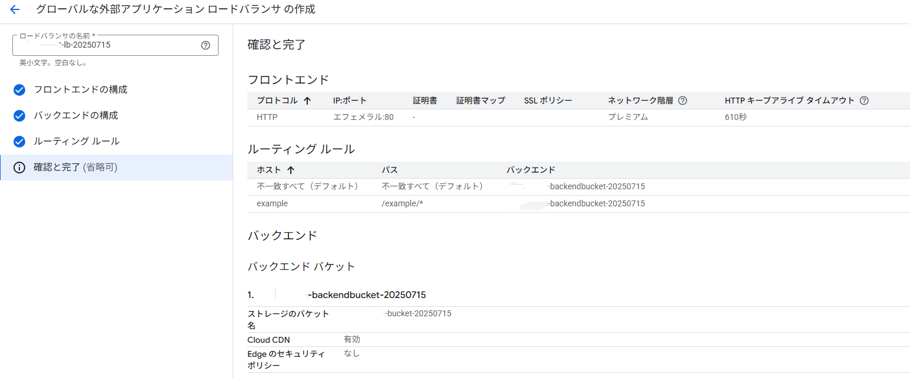The image size is (910, 378).
Task: Select the 確認と完了 (省略可) step label
Action: pos(76,168)
